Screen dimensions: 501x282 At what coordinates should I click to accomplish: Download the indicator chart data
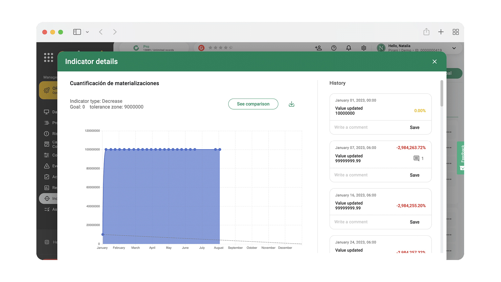tap(291, 104)
